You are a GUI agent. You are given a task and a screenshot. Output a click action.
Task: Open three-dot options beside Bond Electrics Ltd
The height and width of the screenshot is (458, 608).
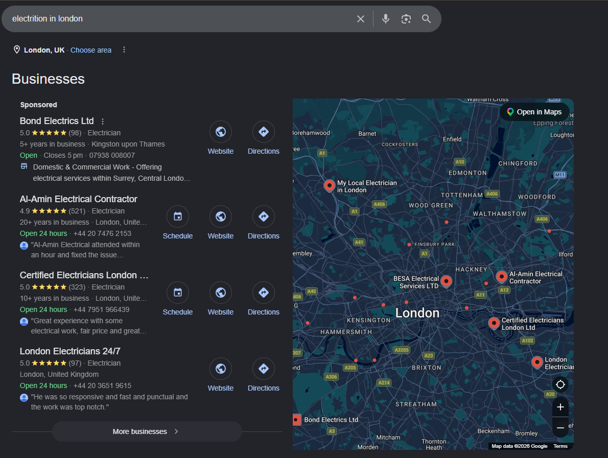pyautogui.click(x=103, y=122)
